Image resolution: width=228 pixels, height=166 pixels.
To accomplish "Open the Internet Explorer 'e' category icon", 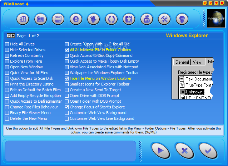I will [x=76, y=19].
